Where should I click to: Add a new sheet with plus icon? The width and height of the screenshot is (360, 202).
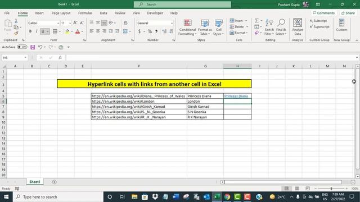[55, 182]
